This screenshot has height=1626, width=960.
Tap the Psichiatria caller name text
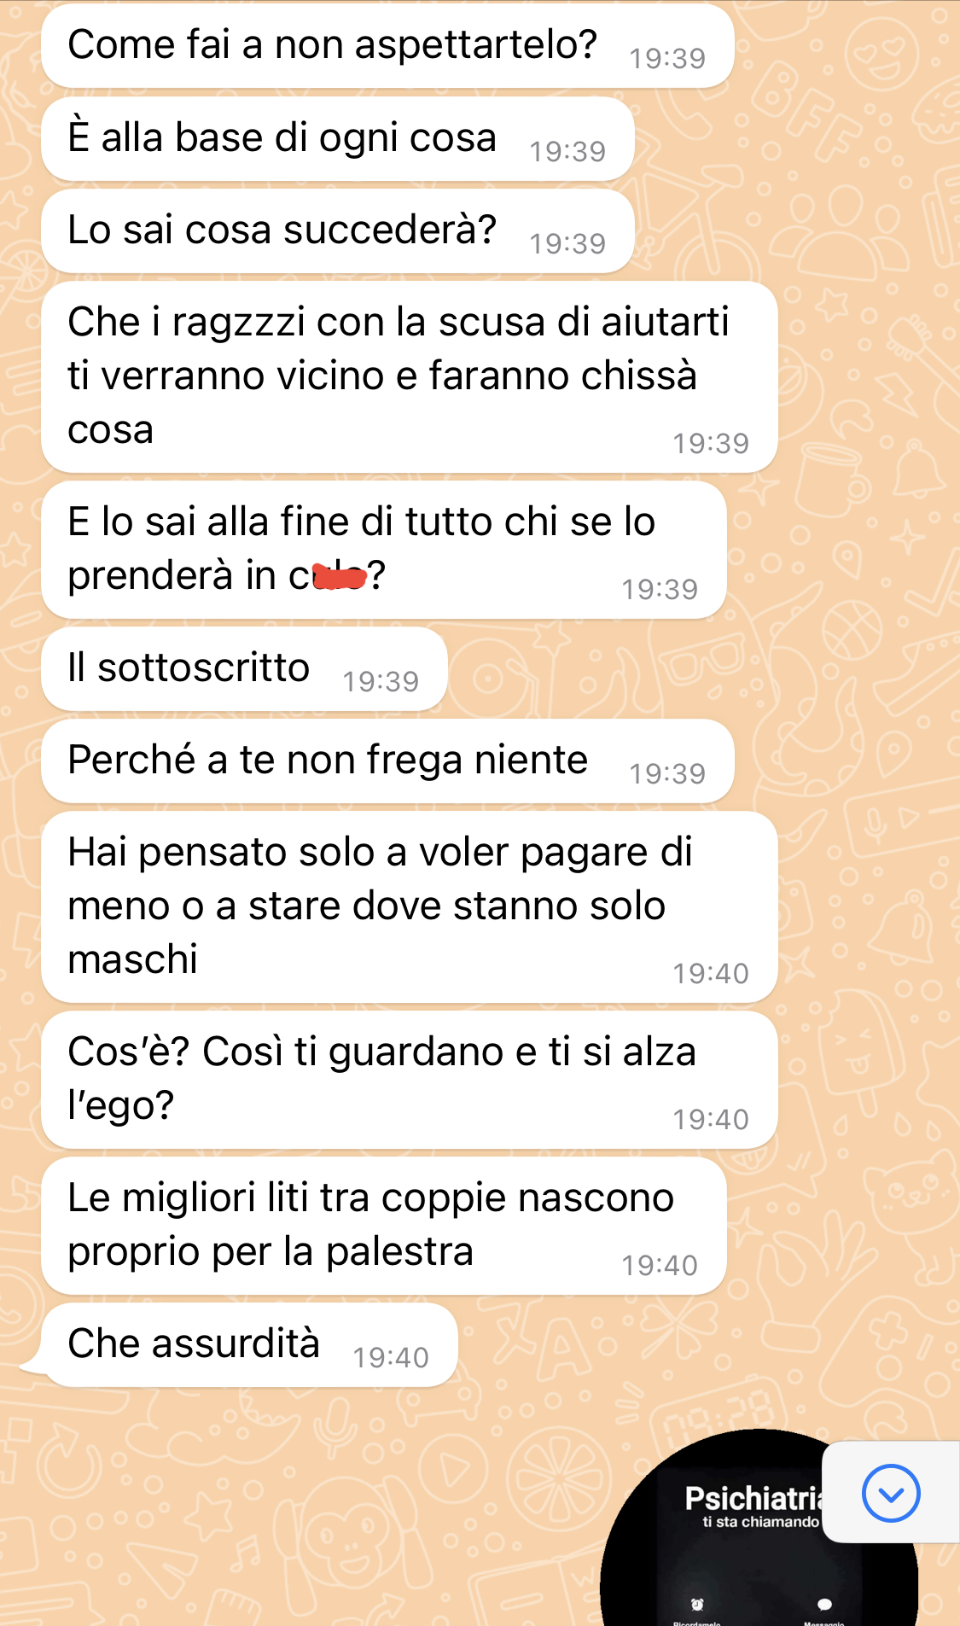(753, 1499)
